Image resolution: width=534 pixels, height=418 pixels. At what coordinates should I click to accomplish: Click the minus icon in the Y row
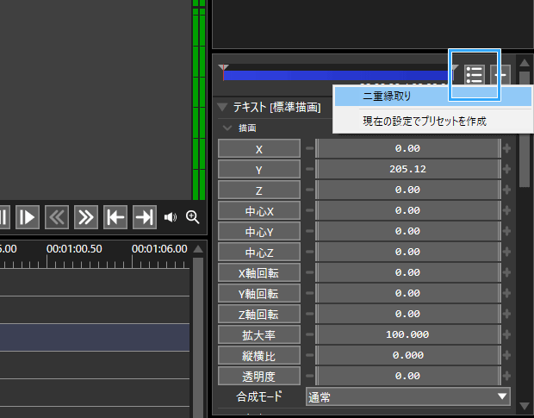click(309, 169)
